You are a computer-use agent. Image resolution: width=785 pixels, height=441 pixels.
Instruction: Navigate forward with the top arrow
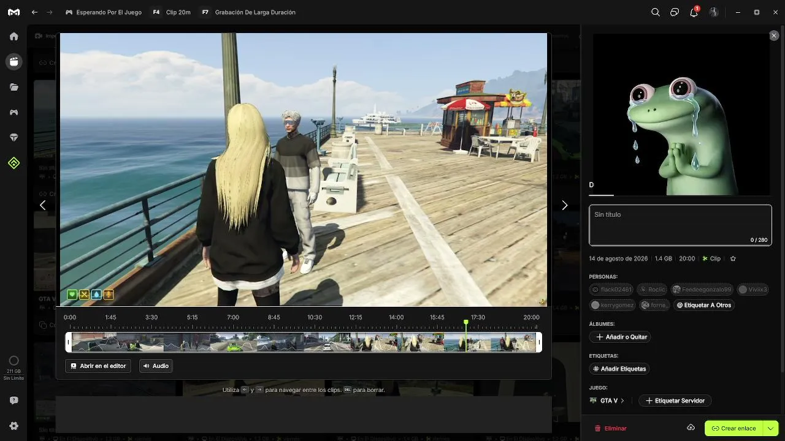point(50,12)
